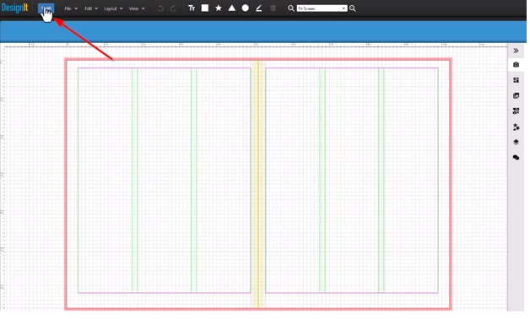Open the Edit menu
The image size is (530, 319).
coord(91,8)
